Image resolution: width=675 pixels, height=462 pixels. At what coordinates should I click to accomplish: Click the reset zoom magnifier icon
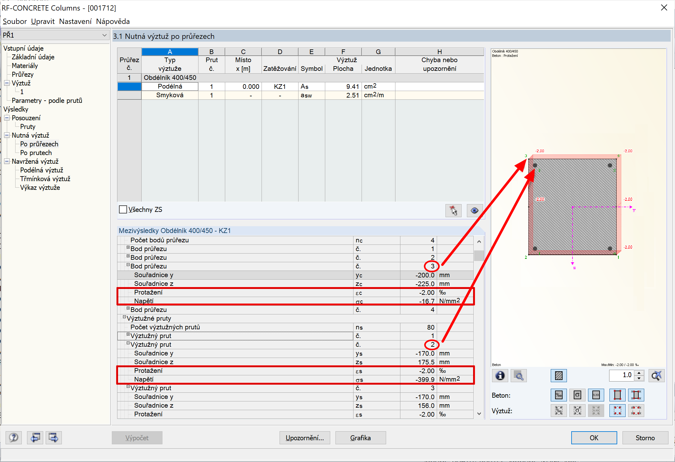click(656, 376)
